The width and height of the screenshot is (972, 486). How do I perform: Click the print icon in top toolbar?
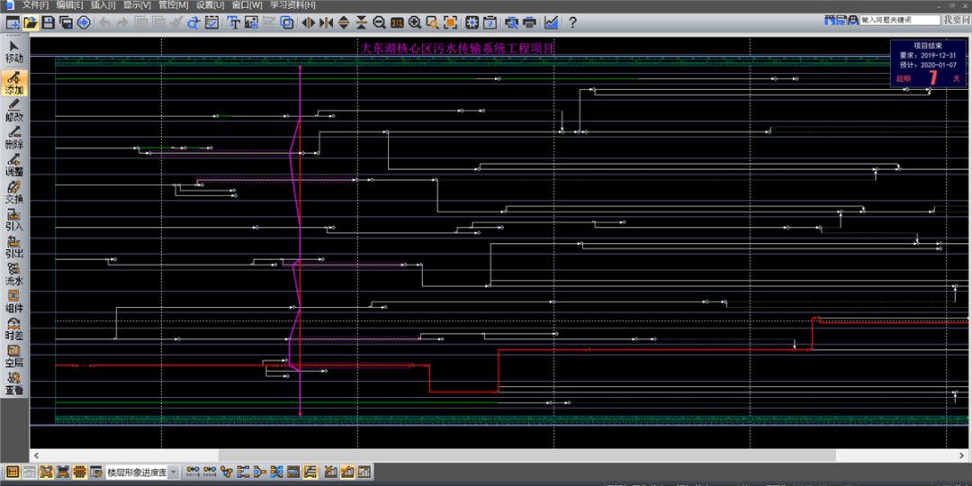click(x=530, y=22)
